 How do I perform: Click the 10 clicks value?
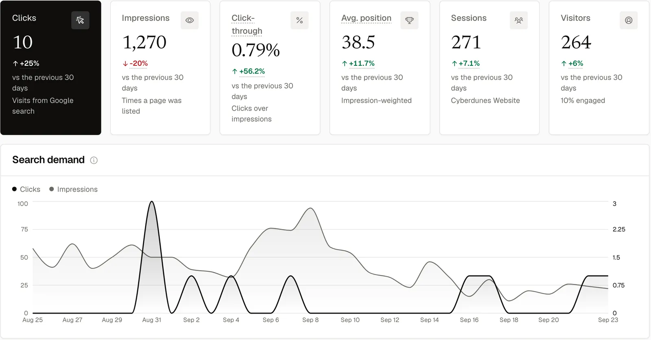point(22,42)
